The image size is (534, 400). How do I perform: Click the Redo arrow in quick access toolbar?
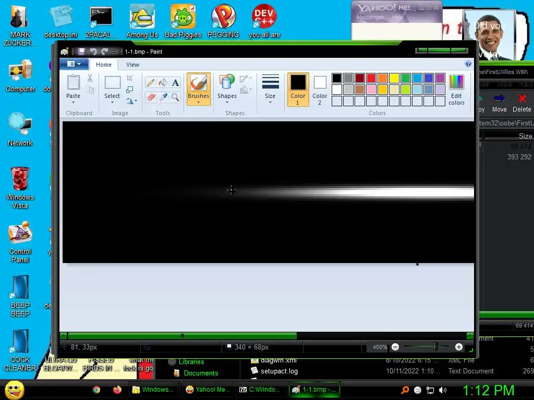coord(104,52)
